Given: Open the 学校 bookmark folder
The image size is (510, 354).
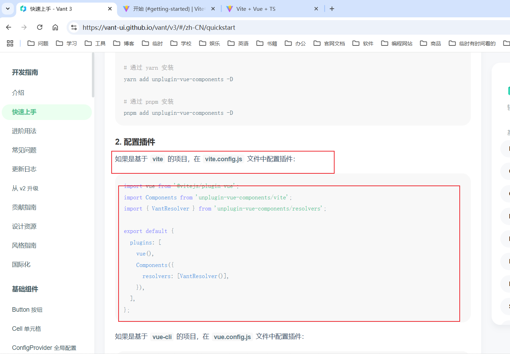Looking at the screenshot, I should 181,43.
